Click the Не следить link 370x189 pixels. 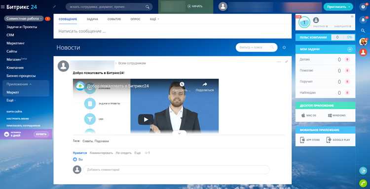124,153
